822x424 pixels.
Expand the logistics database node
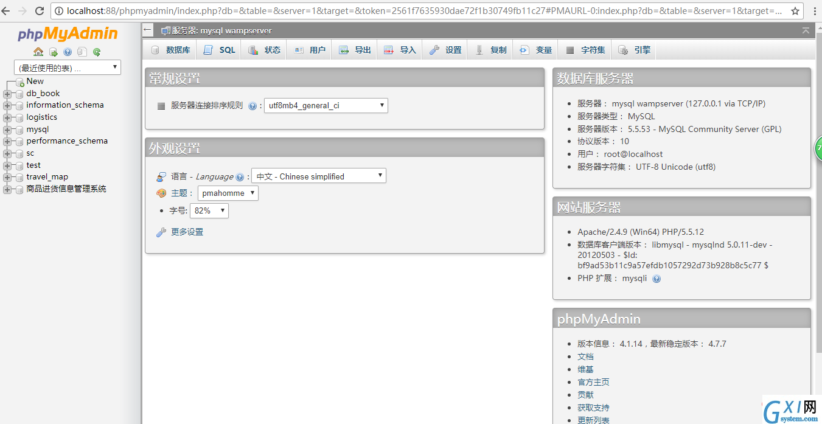point(7,117)
